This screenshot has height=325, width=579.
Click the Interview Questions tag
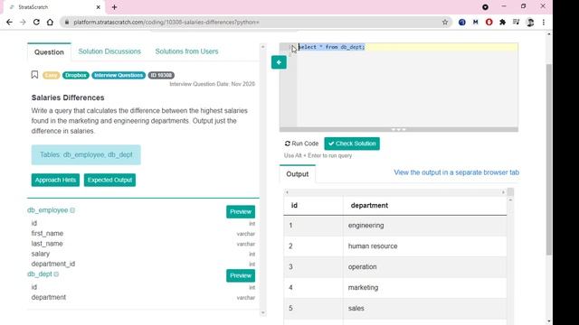119,75
